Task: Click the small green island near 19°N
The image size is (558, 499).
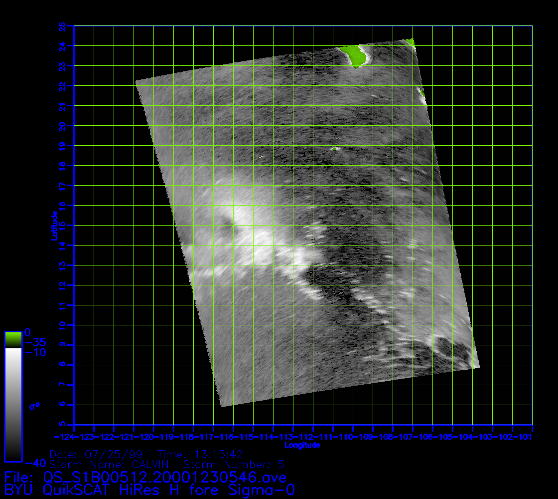Action: 335,148
